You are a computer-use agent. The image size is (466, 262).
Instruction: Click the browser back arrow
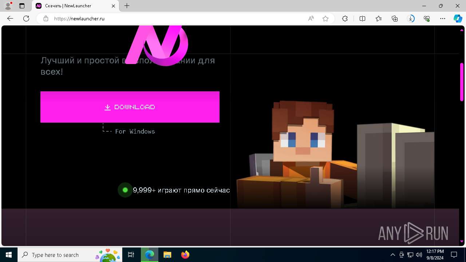(10, 19)
